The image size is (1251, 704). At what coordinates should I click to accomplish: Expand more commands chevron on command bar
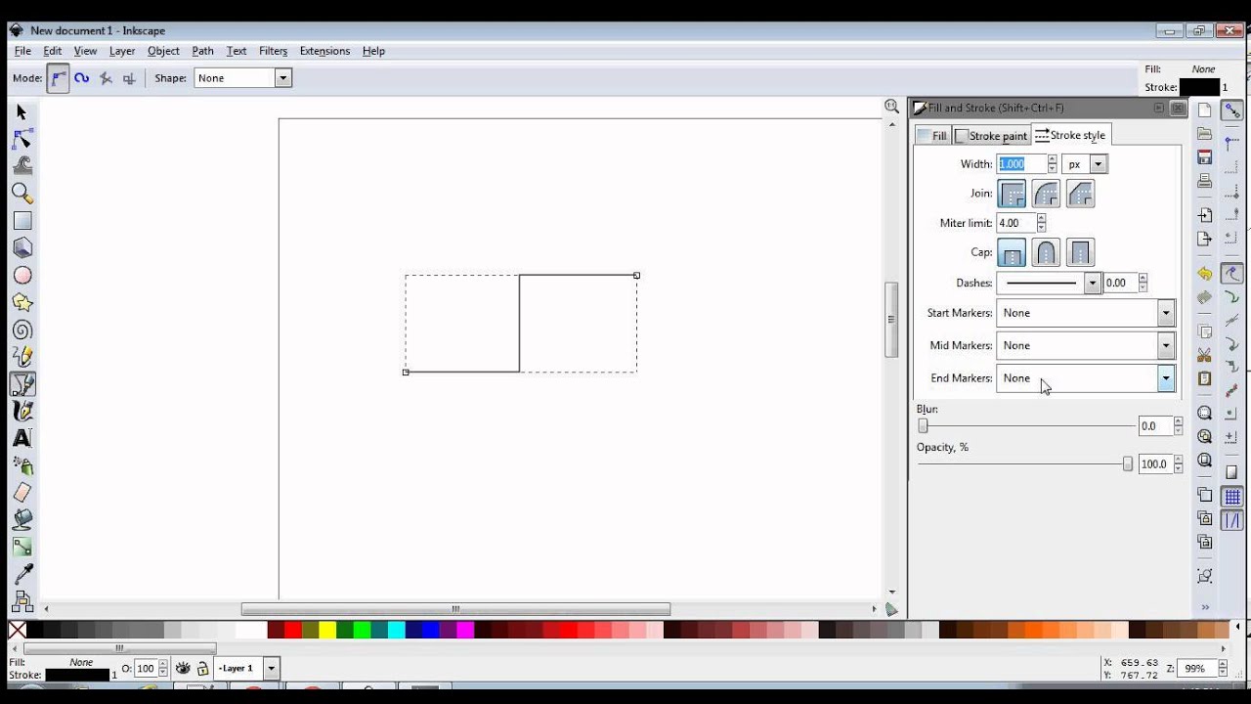coord(1205,607)
